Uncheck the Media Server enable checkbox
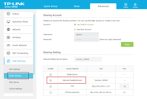Image resolution: width=147 pixels, height=99 pixels. (51, 74)
